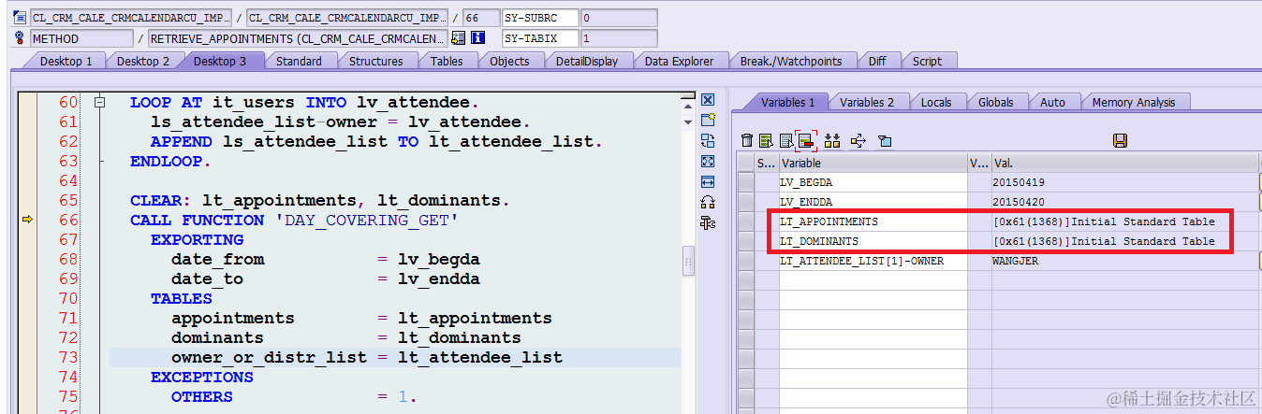
Task: Click the RETRIEVE_APPOINTMENTS method field
Action: (x=298, y=38)
